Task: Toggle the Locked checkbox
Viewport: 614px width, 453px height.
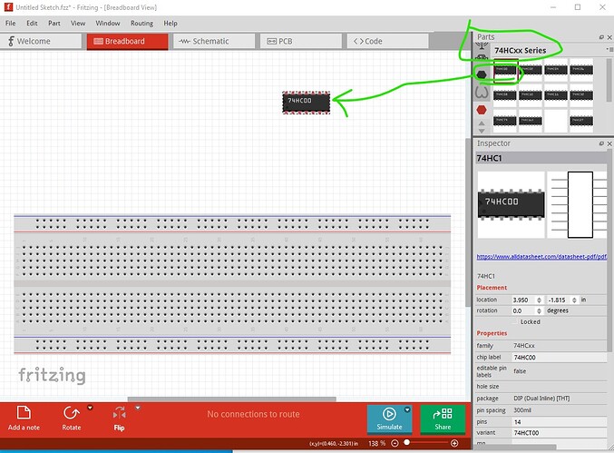Action: point(516,321)
